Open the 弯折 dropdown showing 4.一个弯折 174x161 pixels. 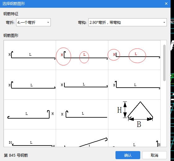pyautogui.click(x=33, y=22)
